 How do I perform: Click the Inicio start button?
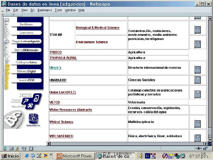click(x=10, y=156)
